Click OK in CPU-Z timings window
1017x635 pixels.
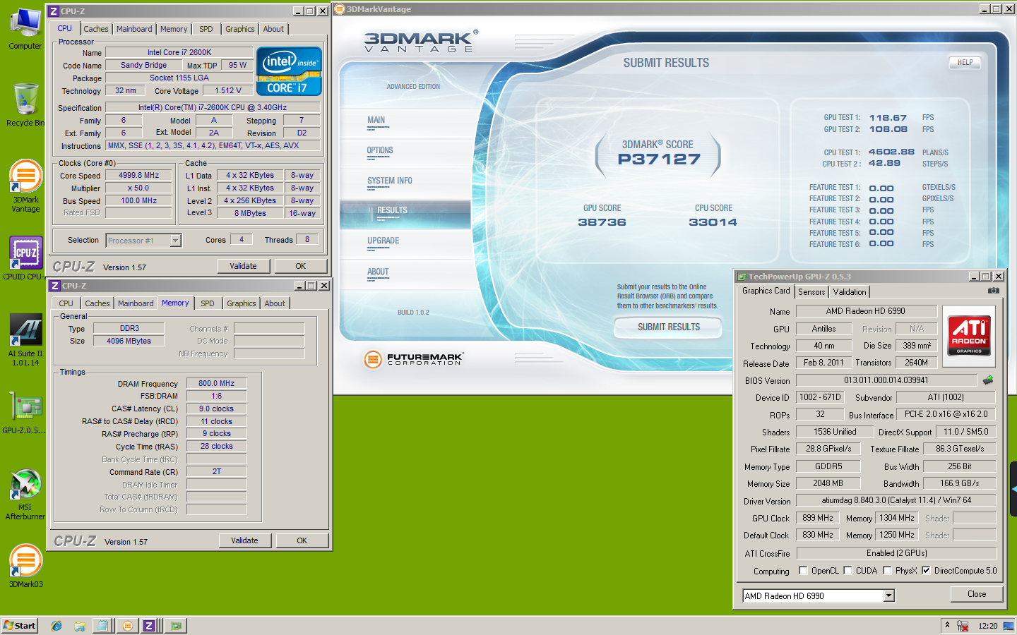coord(302,540)
